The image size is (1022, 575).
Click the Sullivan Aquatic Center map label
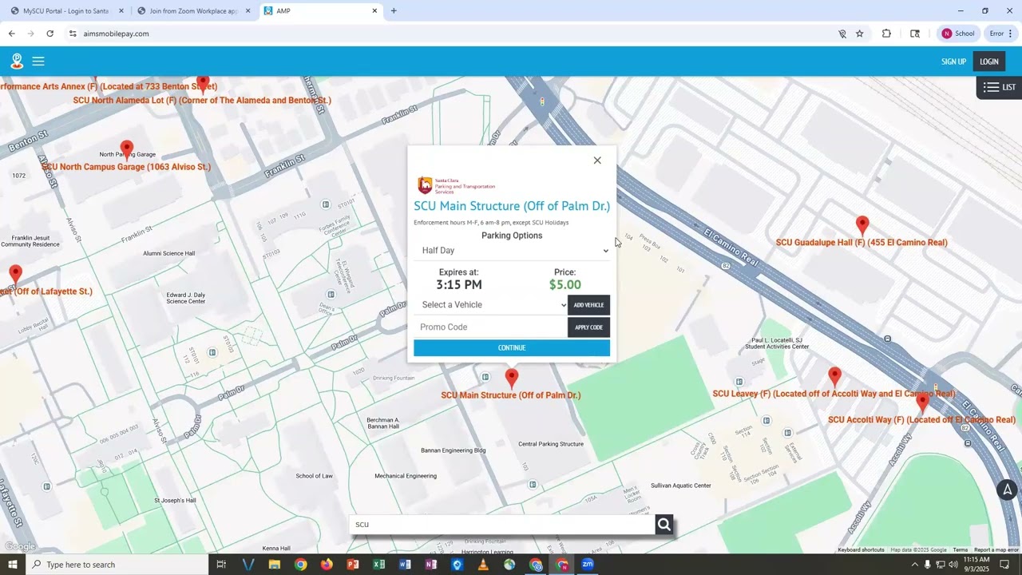pos(680,486)
